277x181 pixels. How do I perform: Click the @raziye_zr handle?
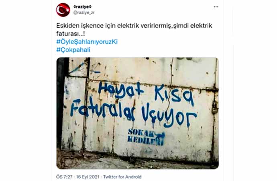(x=84, y=12)
